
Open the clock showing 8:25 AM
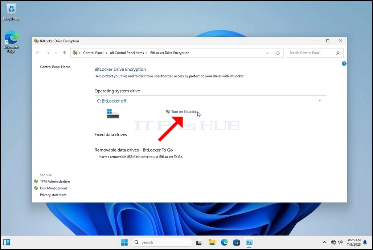(x=354, y=242)
